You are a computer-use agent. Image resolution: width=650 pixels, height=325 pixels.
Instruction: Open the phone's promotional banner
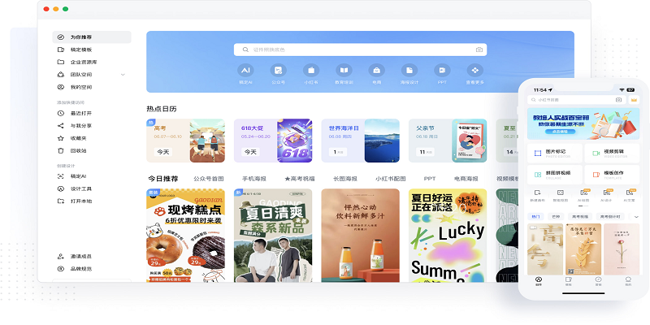coord(583,123)
